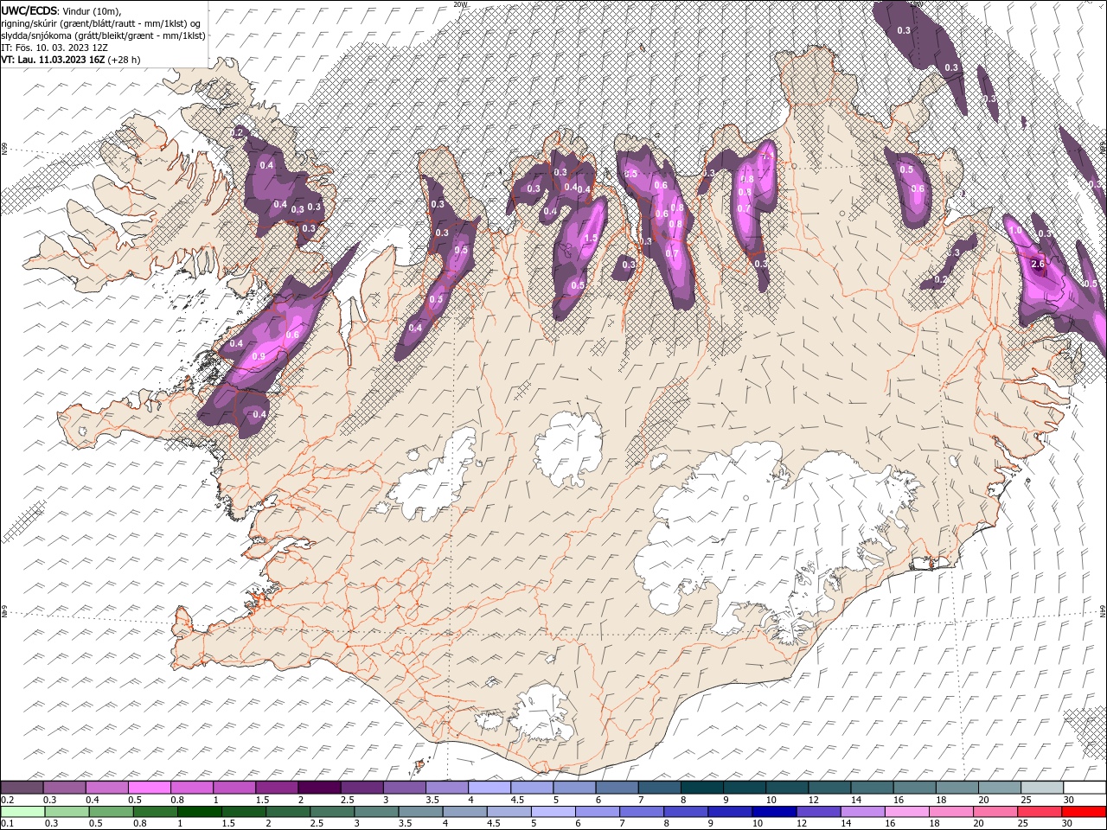Click the dark purple 2 swatch in the upper legend

click(x=319, y=788)
